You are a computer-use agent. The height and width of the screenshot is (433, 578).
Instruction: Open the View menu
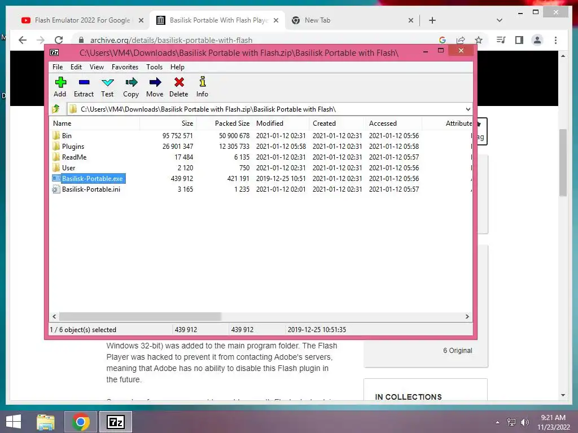(x=97, y=67)
